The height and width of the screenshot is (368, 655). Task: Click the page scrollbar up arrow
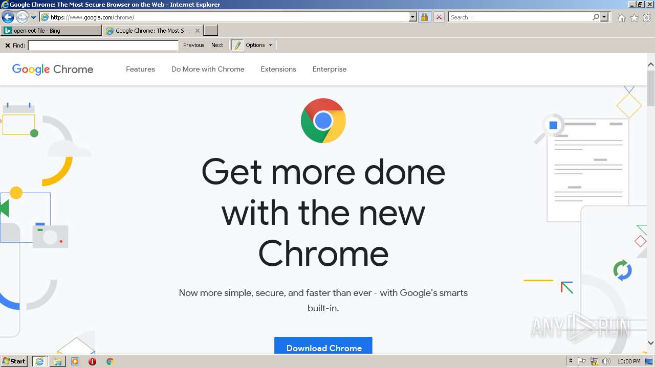pos(651,65)
